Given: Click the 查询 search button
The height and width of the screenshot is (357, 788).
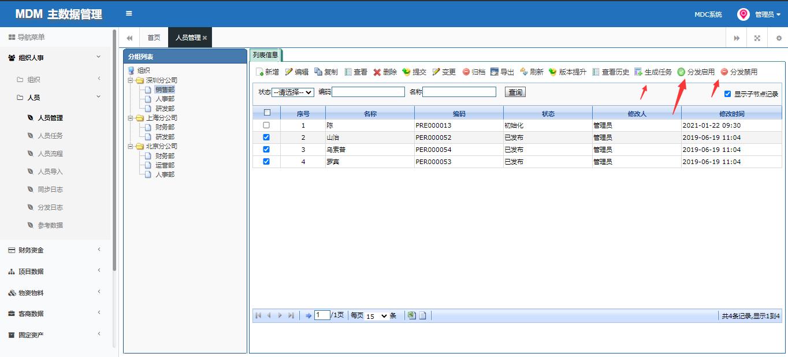Looking at the screenshot, I should tap(515, 92).
